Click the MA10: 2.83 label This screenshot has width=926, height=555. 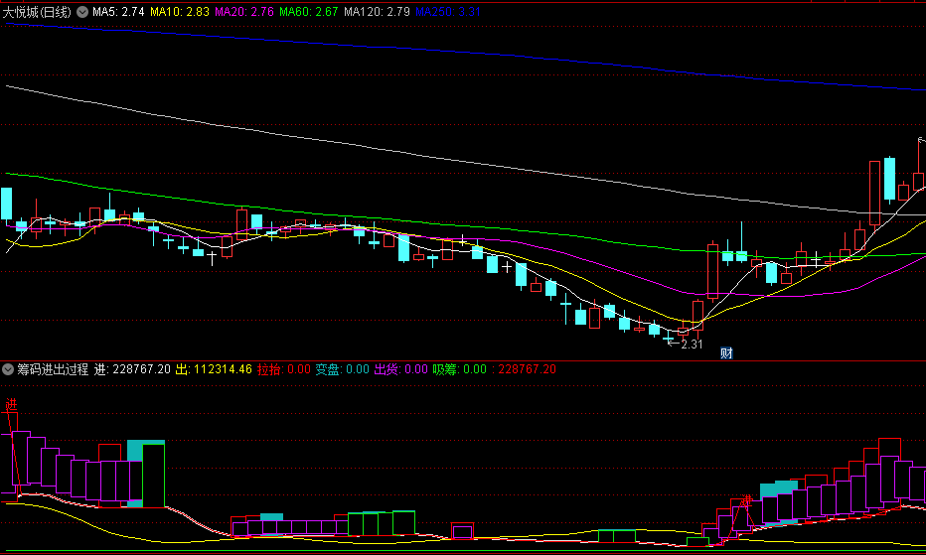click(x=180, y=12)
